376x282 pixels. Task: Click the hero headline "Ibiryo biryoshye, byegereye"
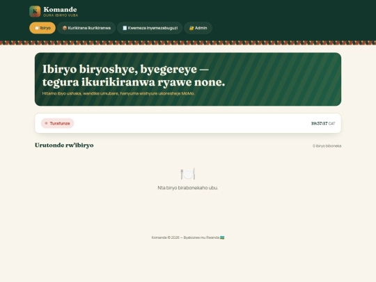125,69
